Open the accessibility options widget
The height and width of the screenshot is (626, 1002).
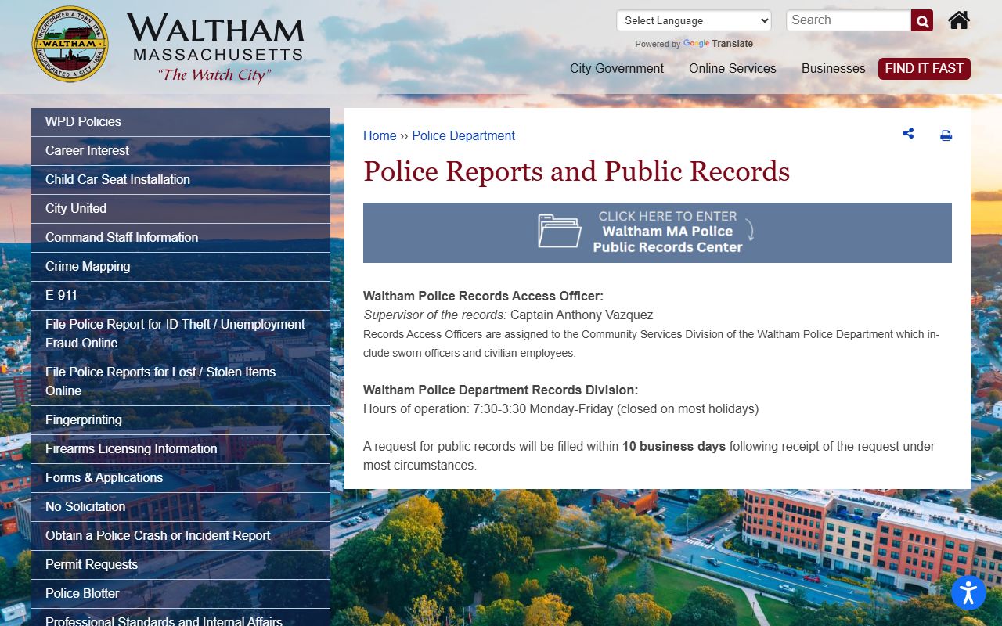coord(968,592)
